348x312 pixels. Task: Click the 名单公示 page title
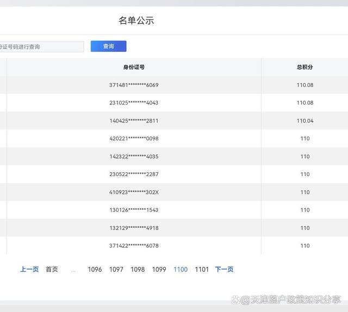click(136, 21)
